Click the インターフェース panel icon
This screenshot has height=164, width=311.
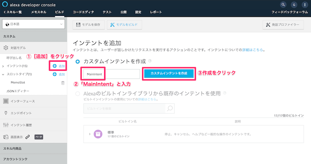(x=6, y=101)
